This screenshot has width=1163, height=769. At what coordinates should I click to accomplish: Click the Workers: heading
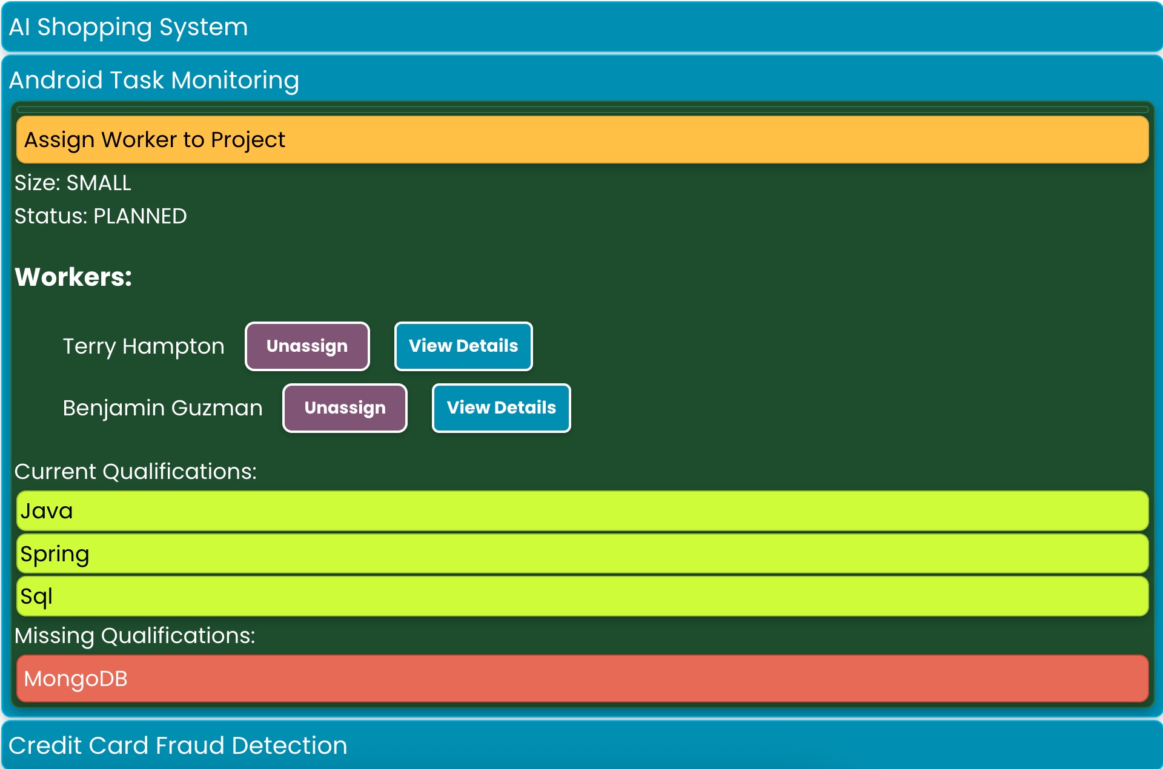73,277
